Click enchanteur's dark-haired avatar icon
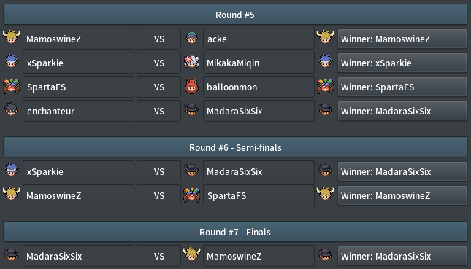471x269 pixels. [11, 109]
